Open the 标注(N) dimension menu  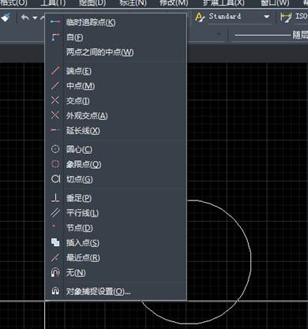tap(133, 3)
